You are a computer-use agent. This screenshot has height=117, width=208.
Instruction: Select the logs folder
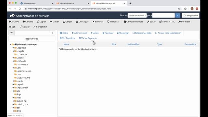tap(19, 94)
